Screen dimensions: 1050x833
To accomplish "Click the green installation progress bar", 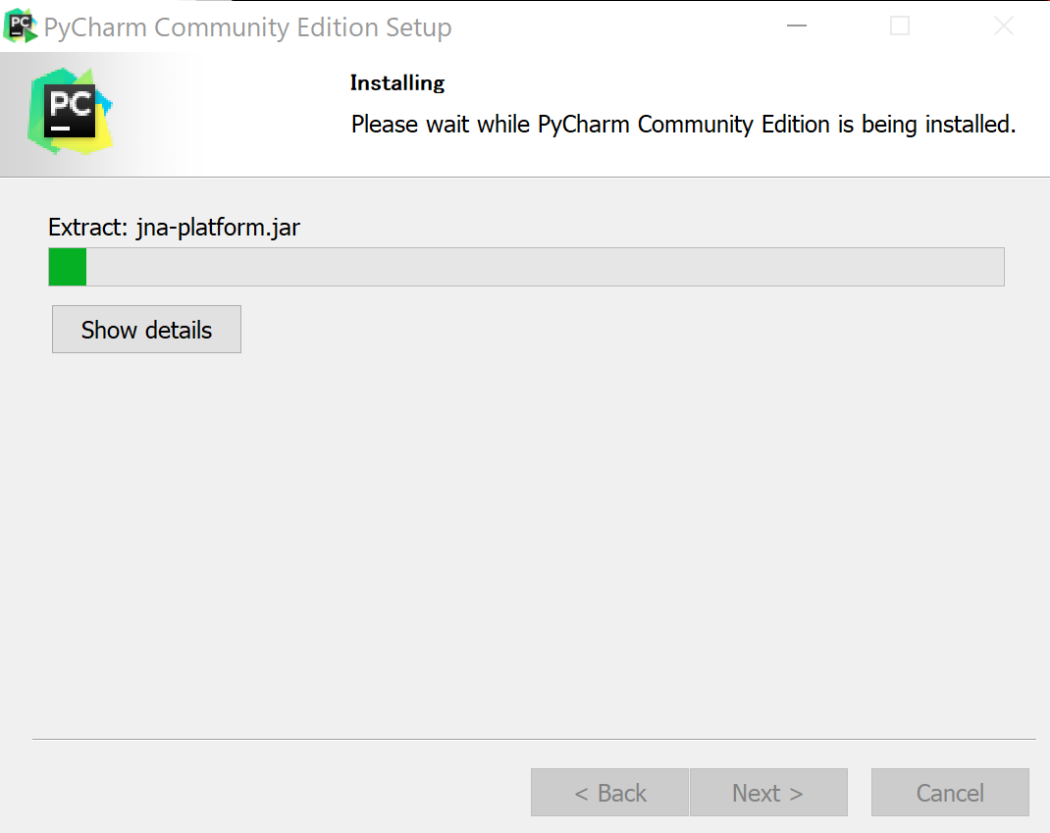I will coord(526,267).
